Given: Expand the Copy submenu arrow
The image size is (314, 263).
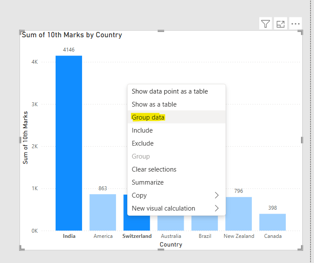Looking at the screenshot, I should (x=217, y=195).
